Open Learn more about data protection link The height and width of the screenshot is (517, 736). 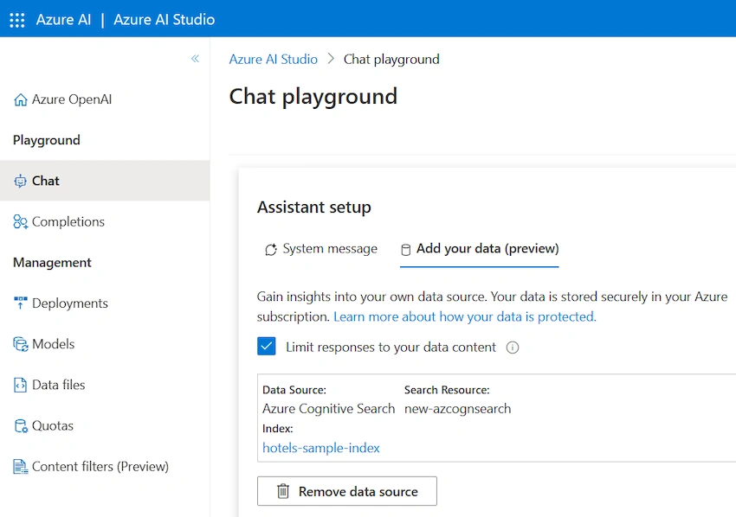click(465, 316)
